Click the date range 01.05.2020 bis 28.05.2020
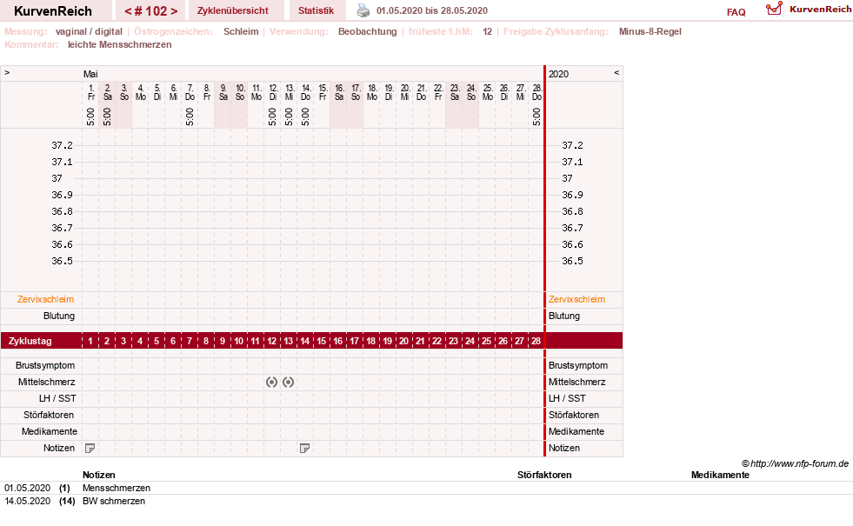 (x=432, y=10)
